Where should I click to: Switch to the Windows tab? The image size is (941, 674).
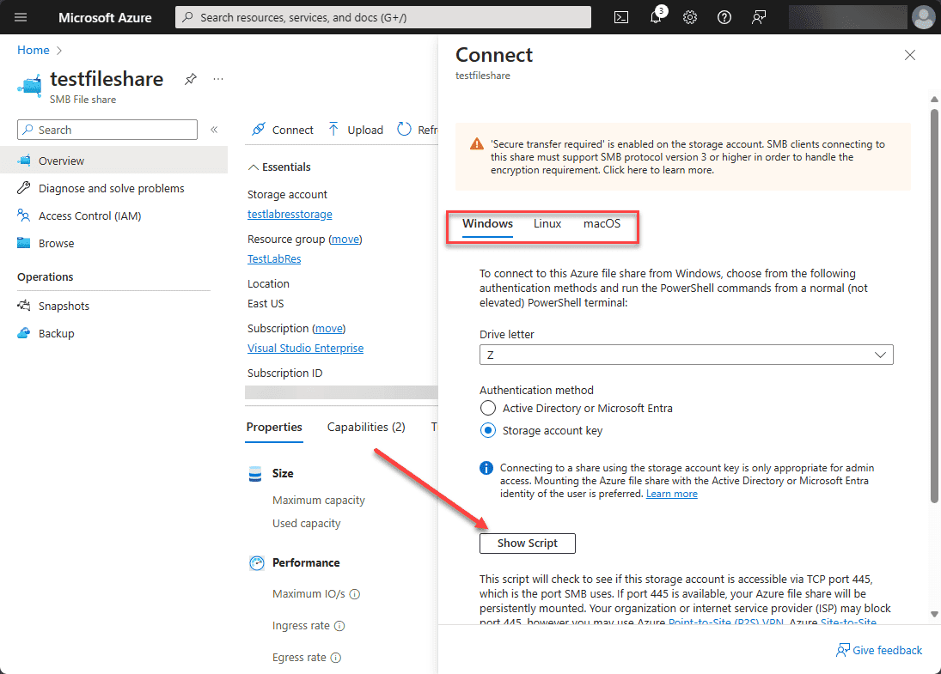pos(487,224)
